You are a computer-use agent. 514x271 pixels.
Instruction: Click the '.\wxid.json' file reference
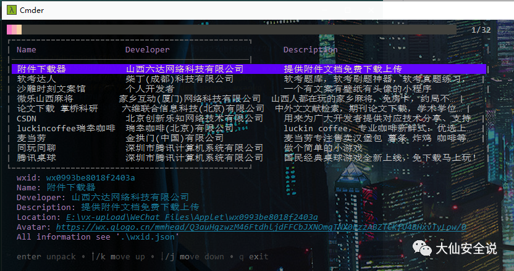(x=148, y=237)
